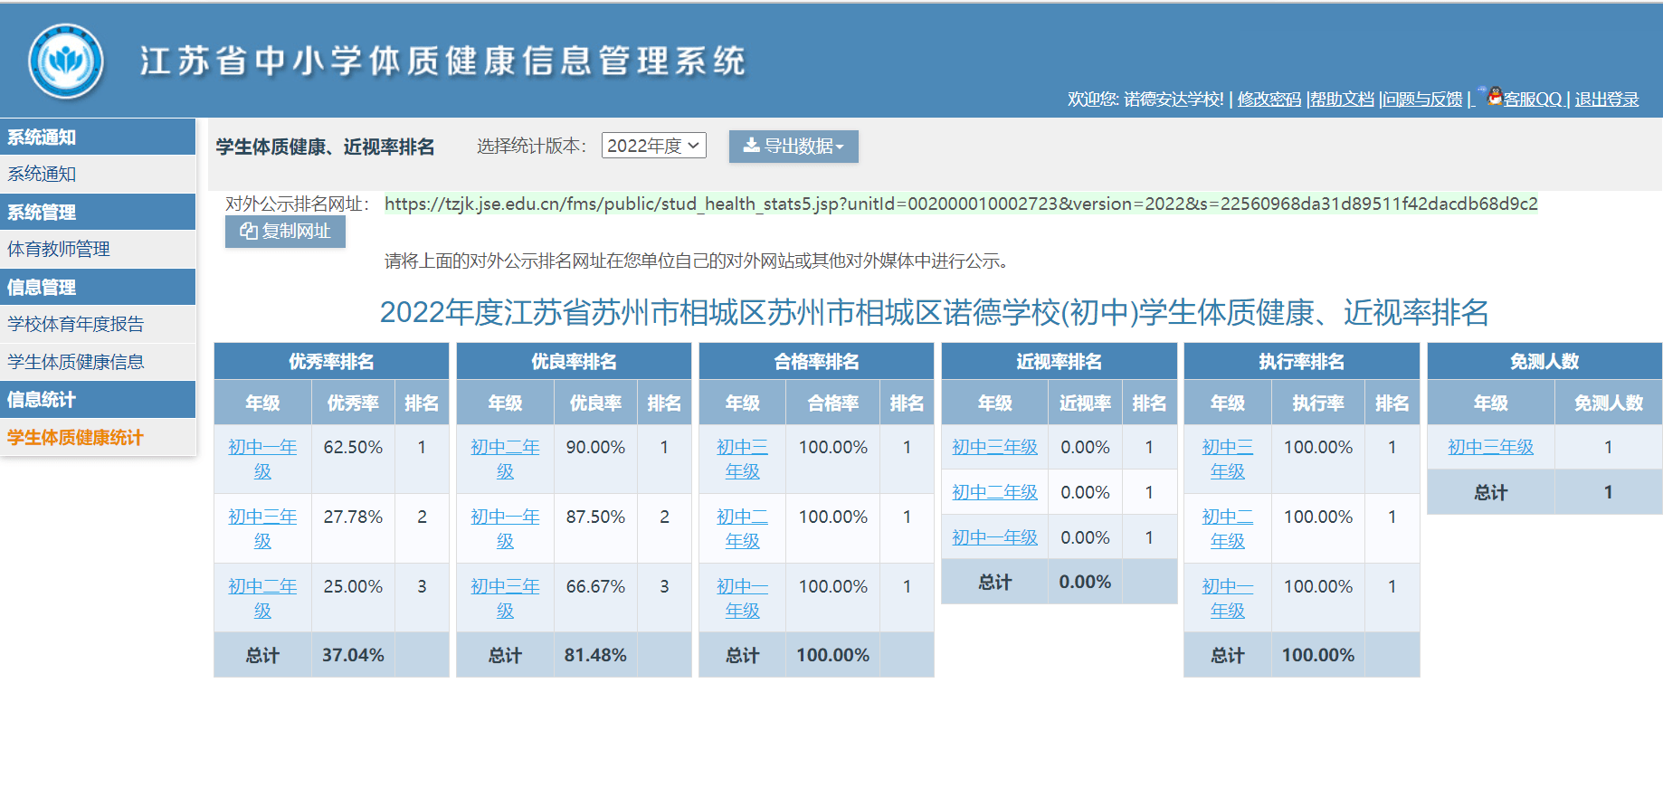Click the 系统通知 section header
This screenshot has width=1663, height=797.
[x=98, y=137]
